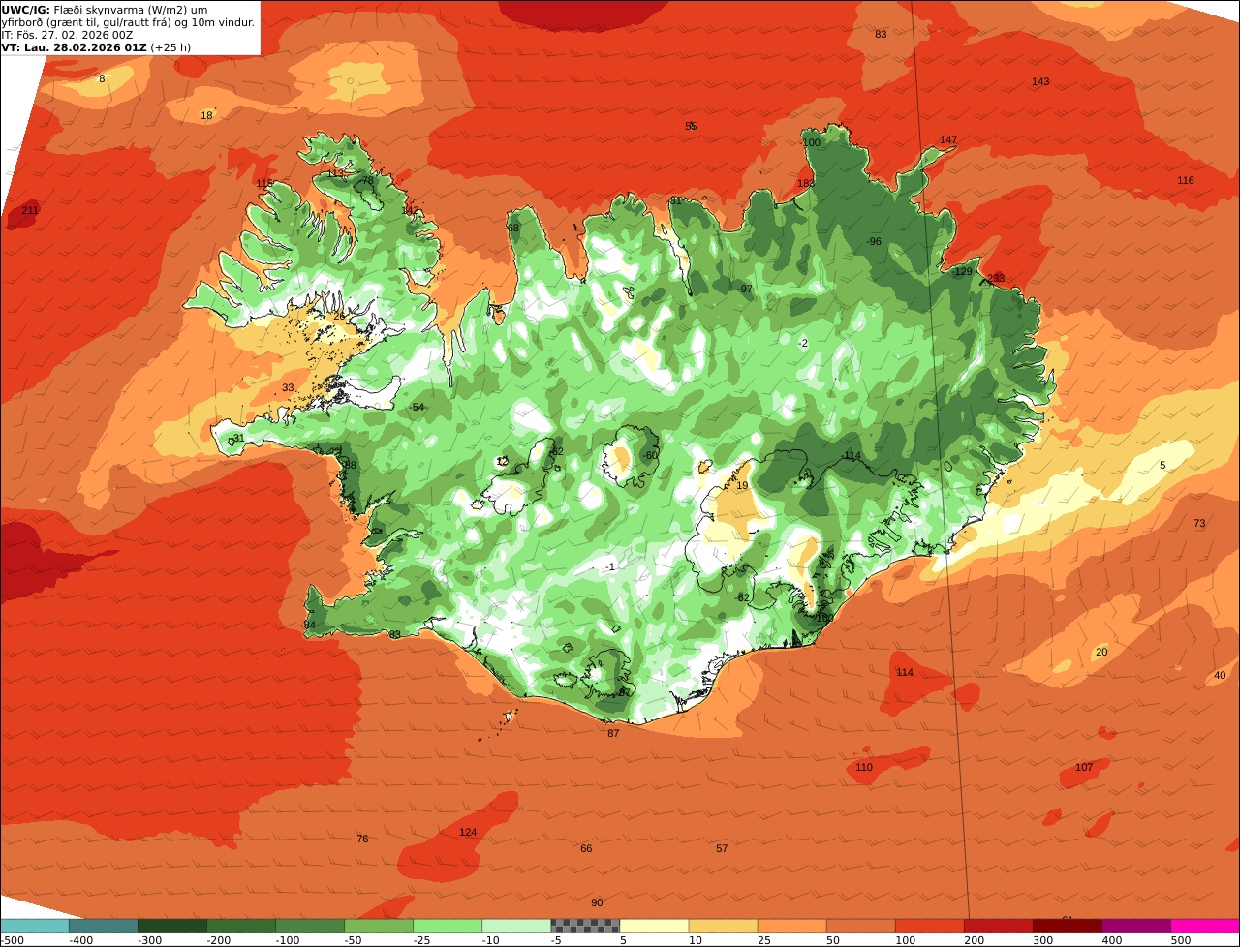
Task: Click the map value '-2' in the northeast highlands
Action: coord(802,343)
